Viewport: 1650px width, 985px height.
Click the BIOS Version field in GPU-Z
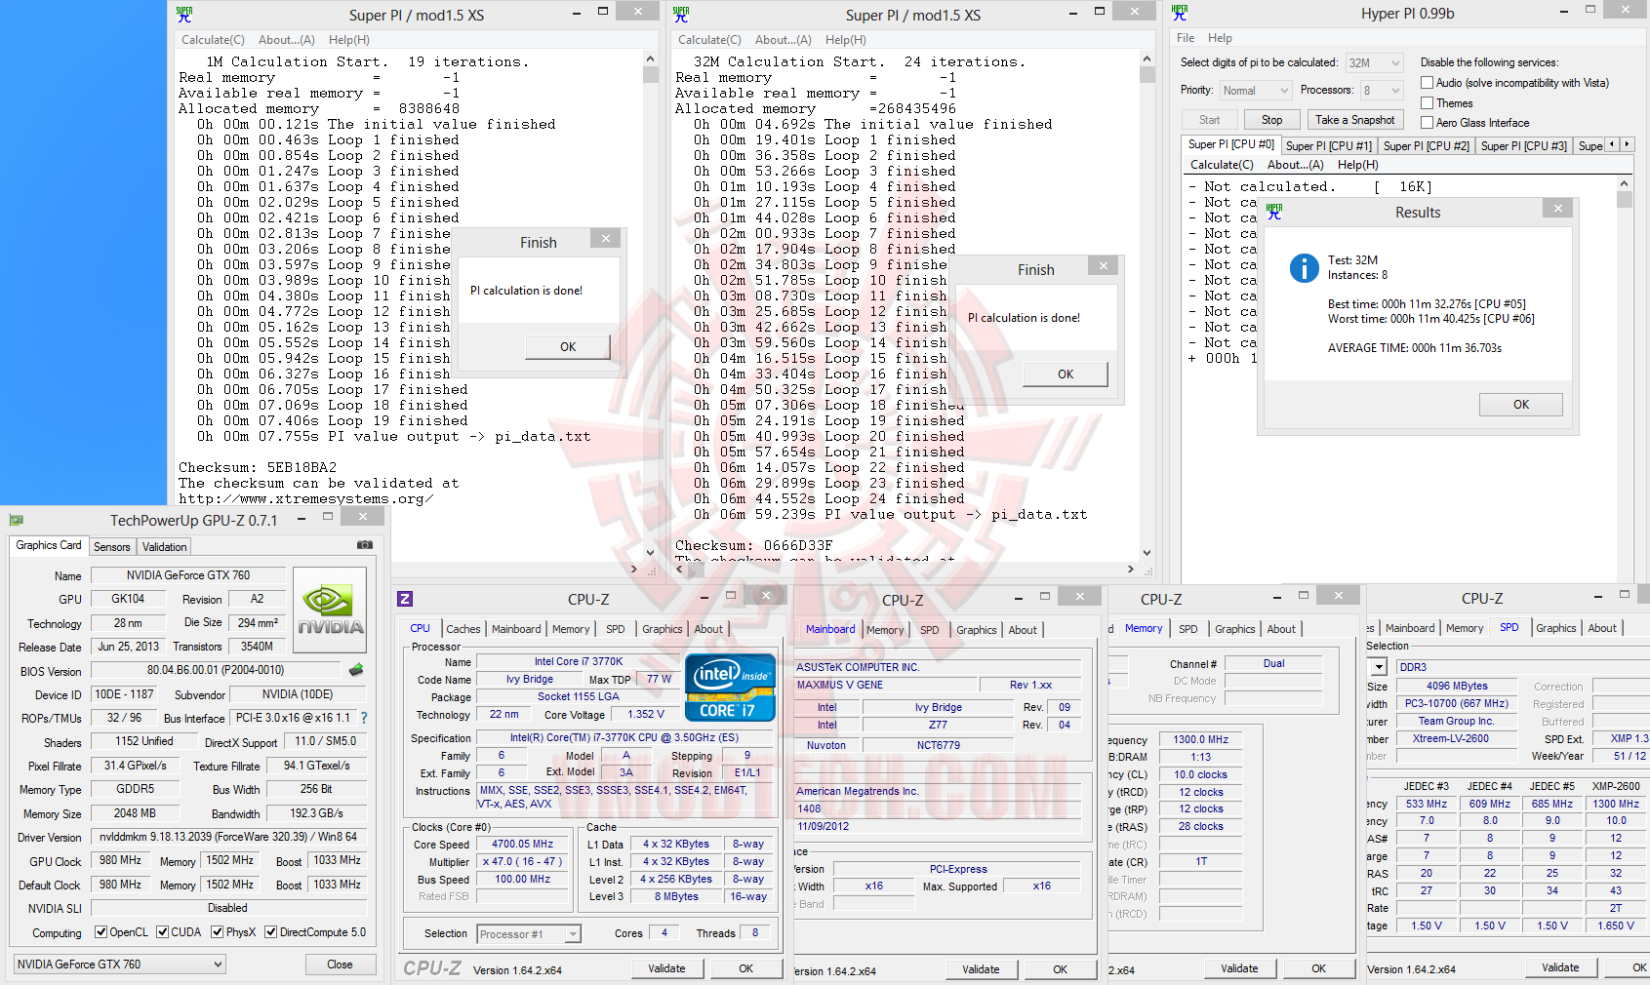(x=216, y=670)
